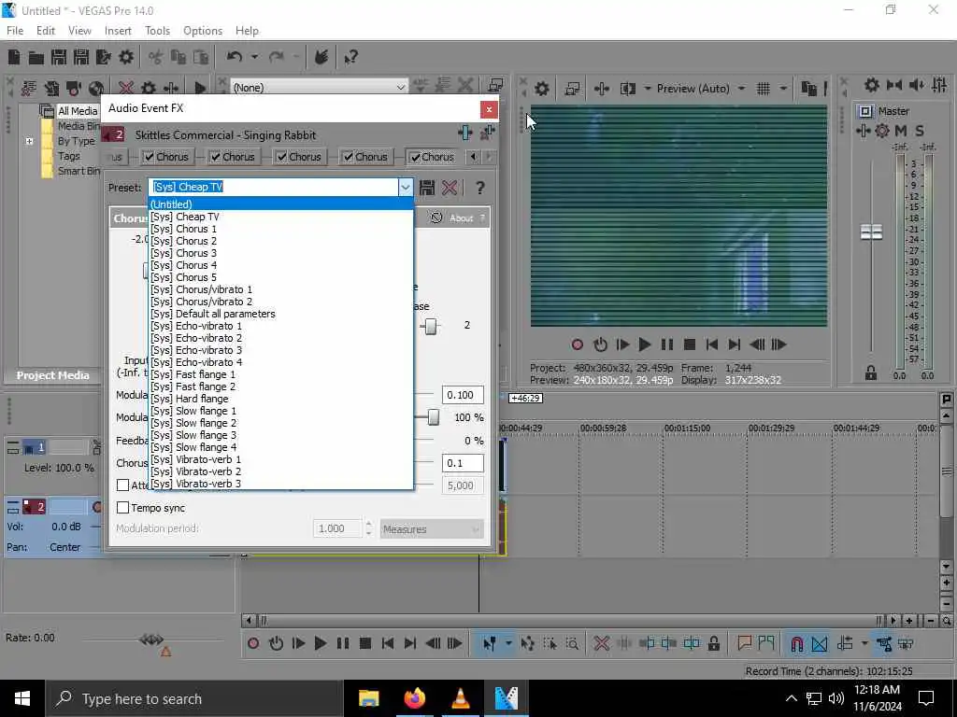Click the Save project icon
This screenshot has height=717, width=957.
(x=59, y=57)
